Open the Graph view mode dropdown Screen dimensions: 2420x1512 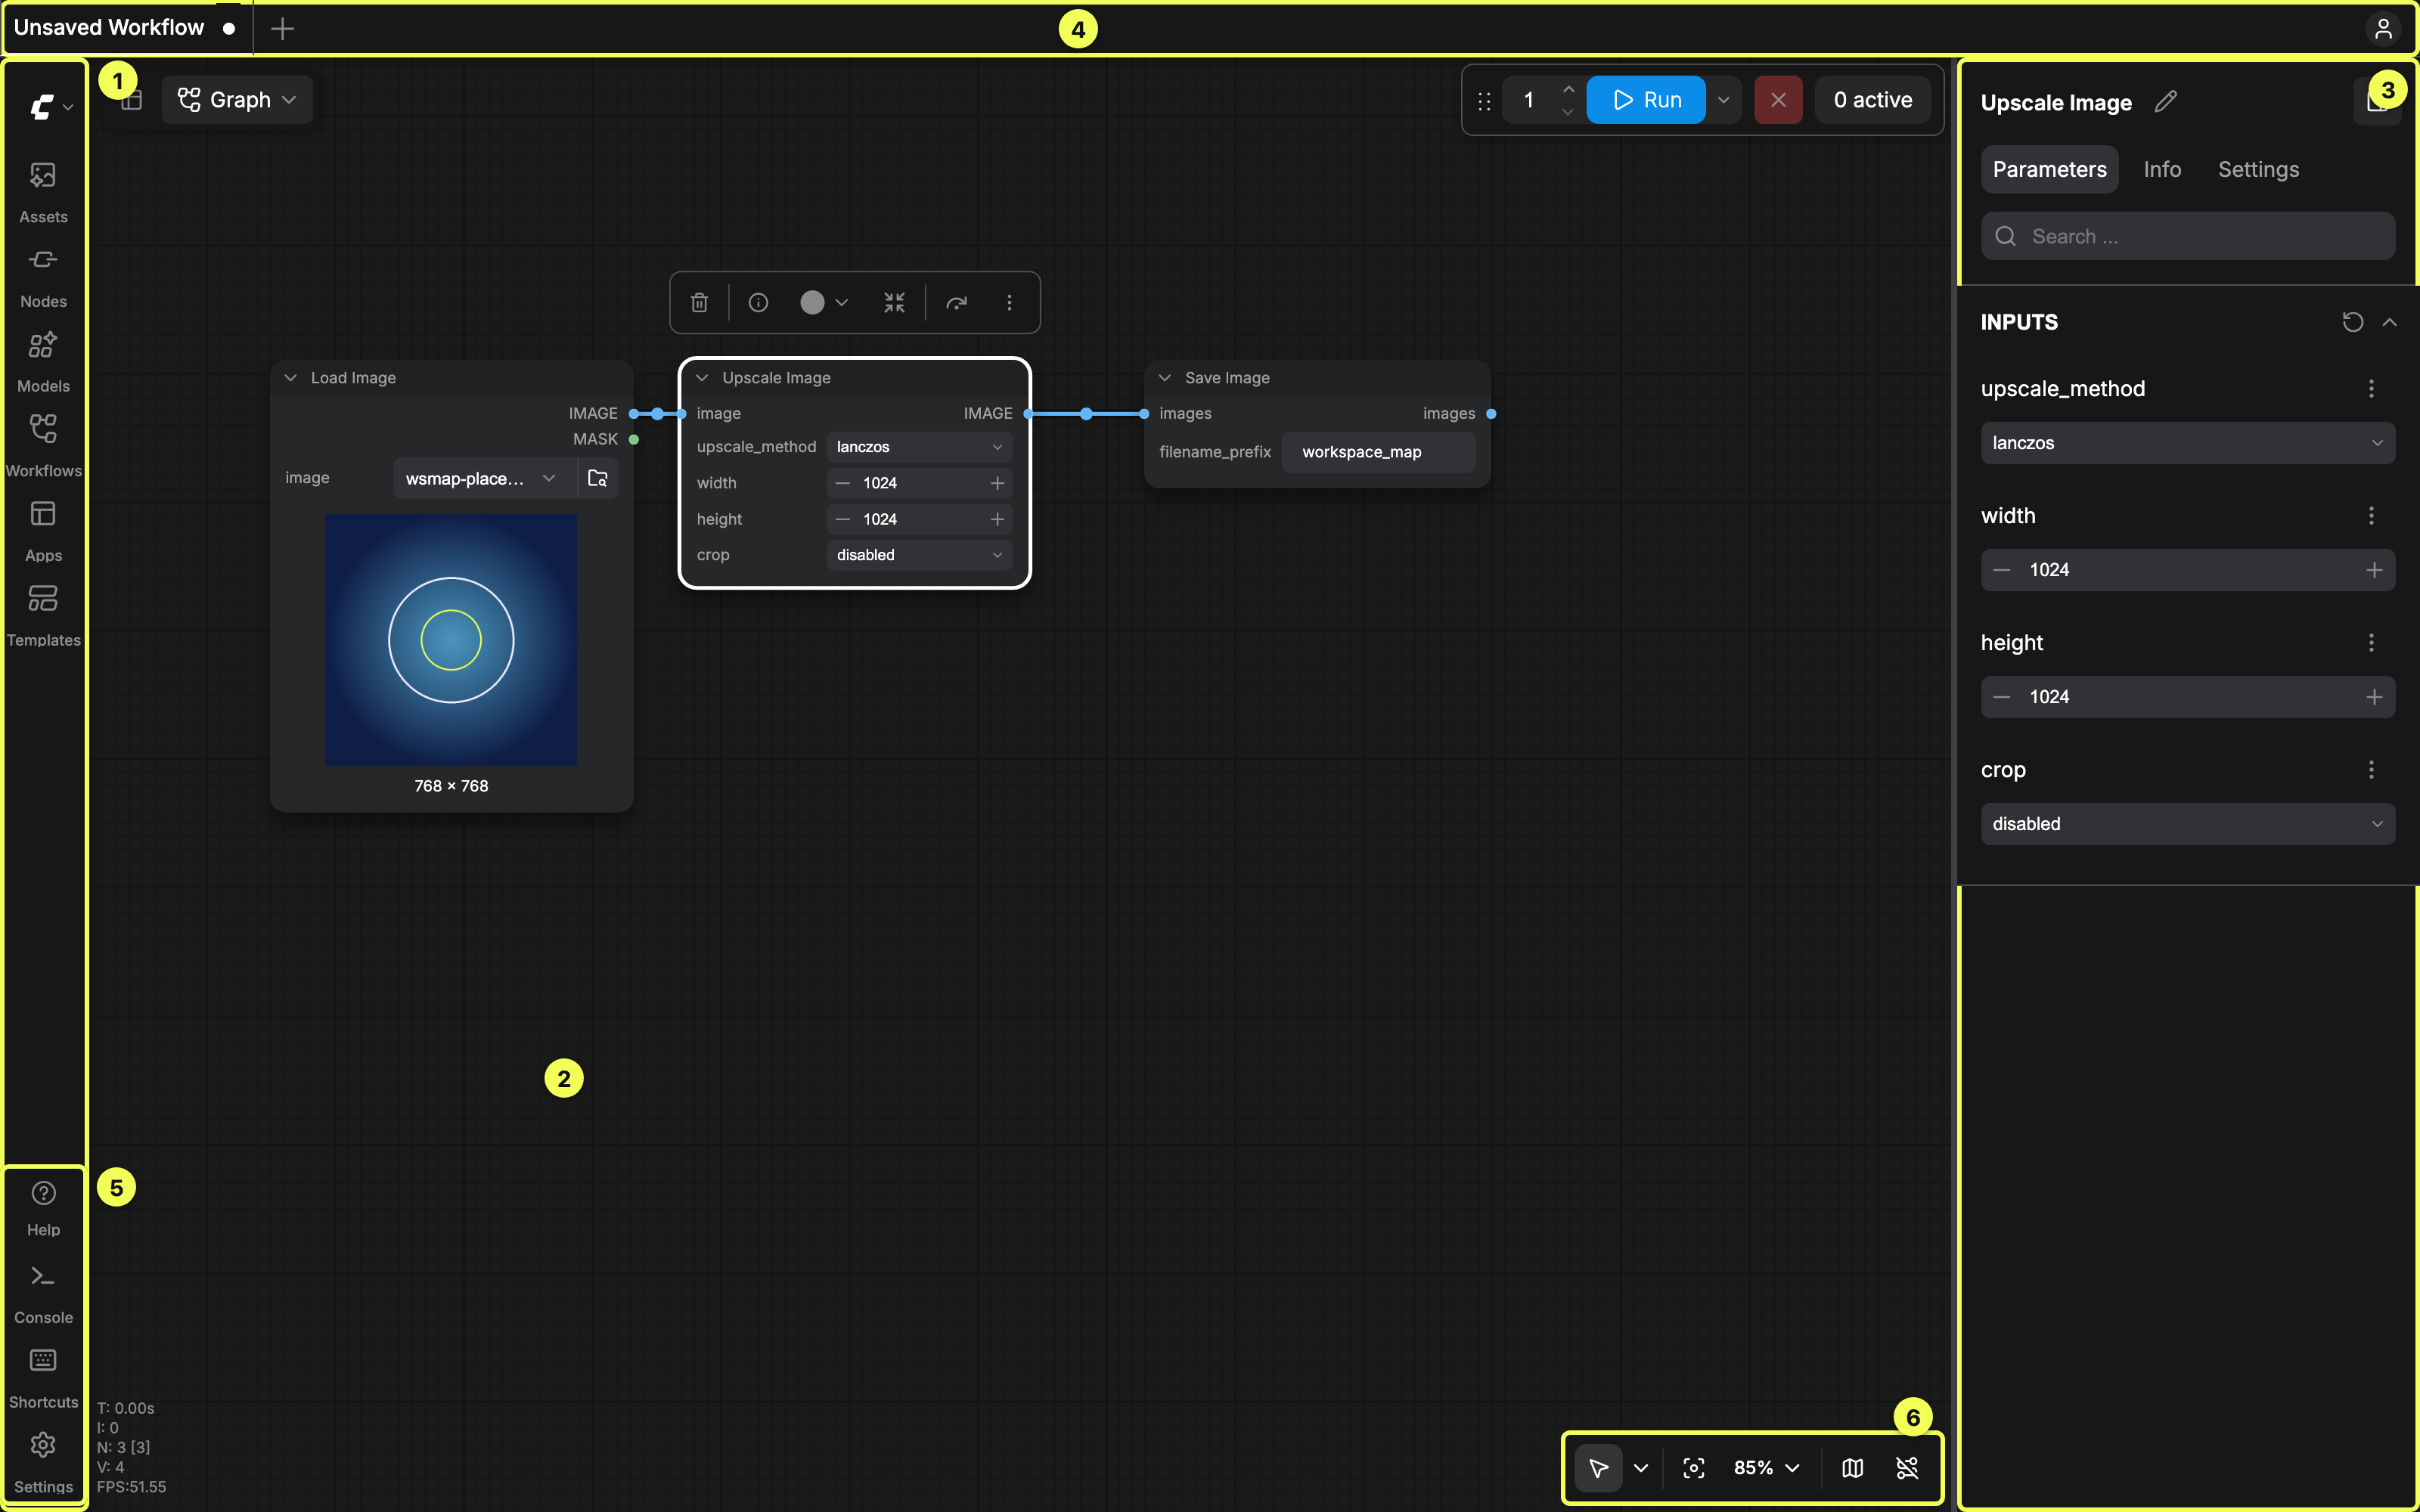point(237,100)
